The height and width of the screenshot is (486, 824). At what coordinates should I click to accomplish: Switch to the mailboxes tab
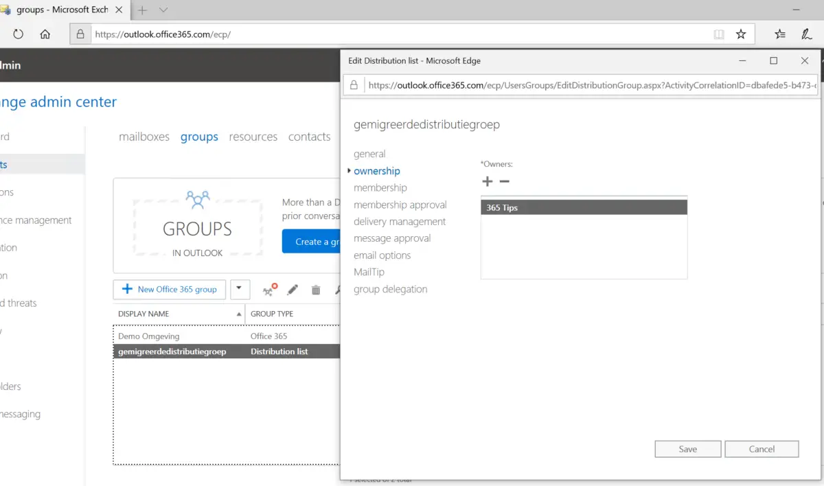coord(144,136)
